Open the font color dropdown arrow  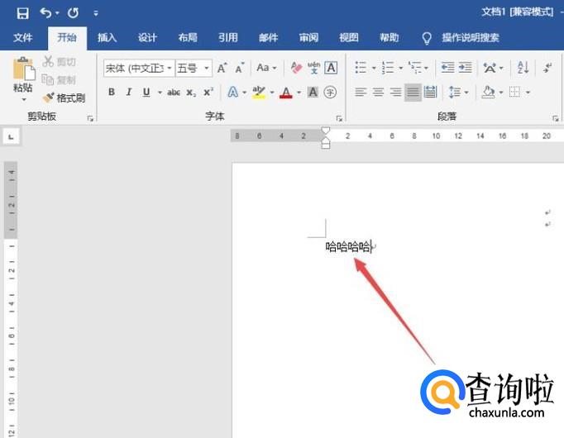[x=299, y=93]
